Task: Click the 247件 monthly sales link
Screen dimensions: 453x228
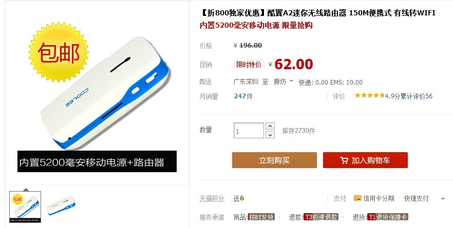Action: coord(243,96)
